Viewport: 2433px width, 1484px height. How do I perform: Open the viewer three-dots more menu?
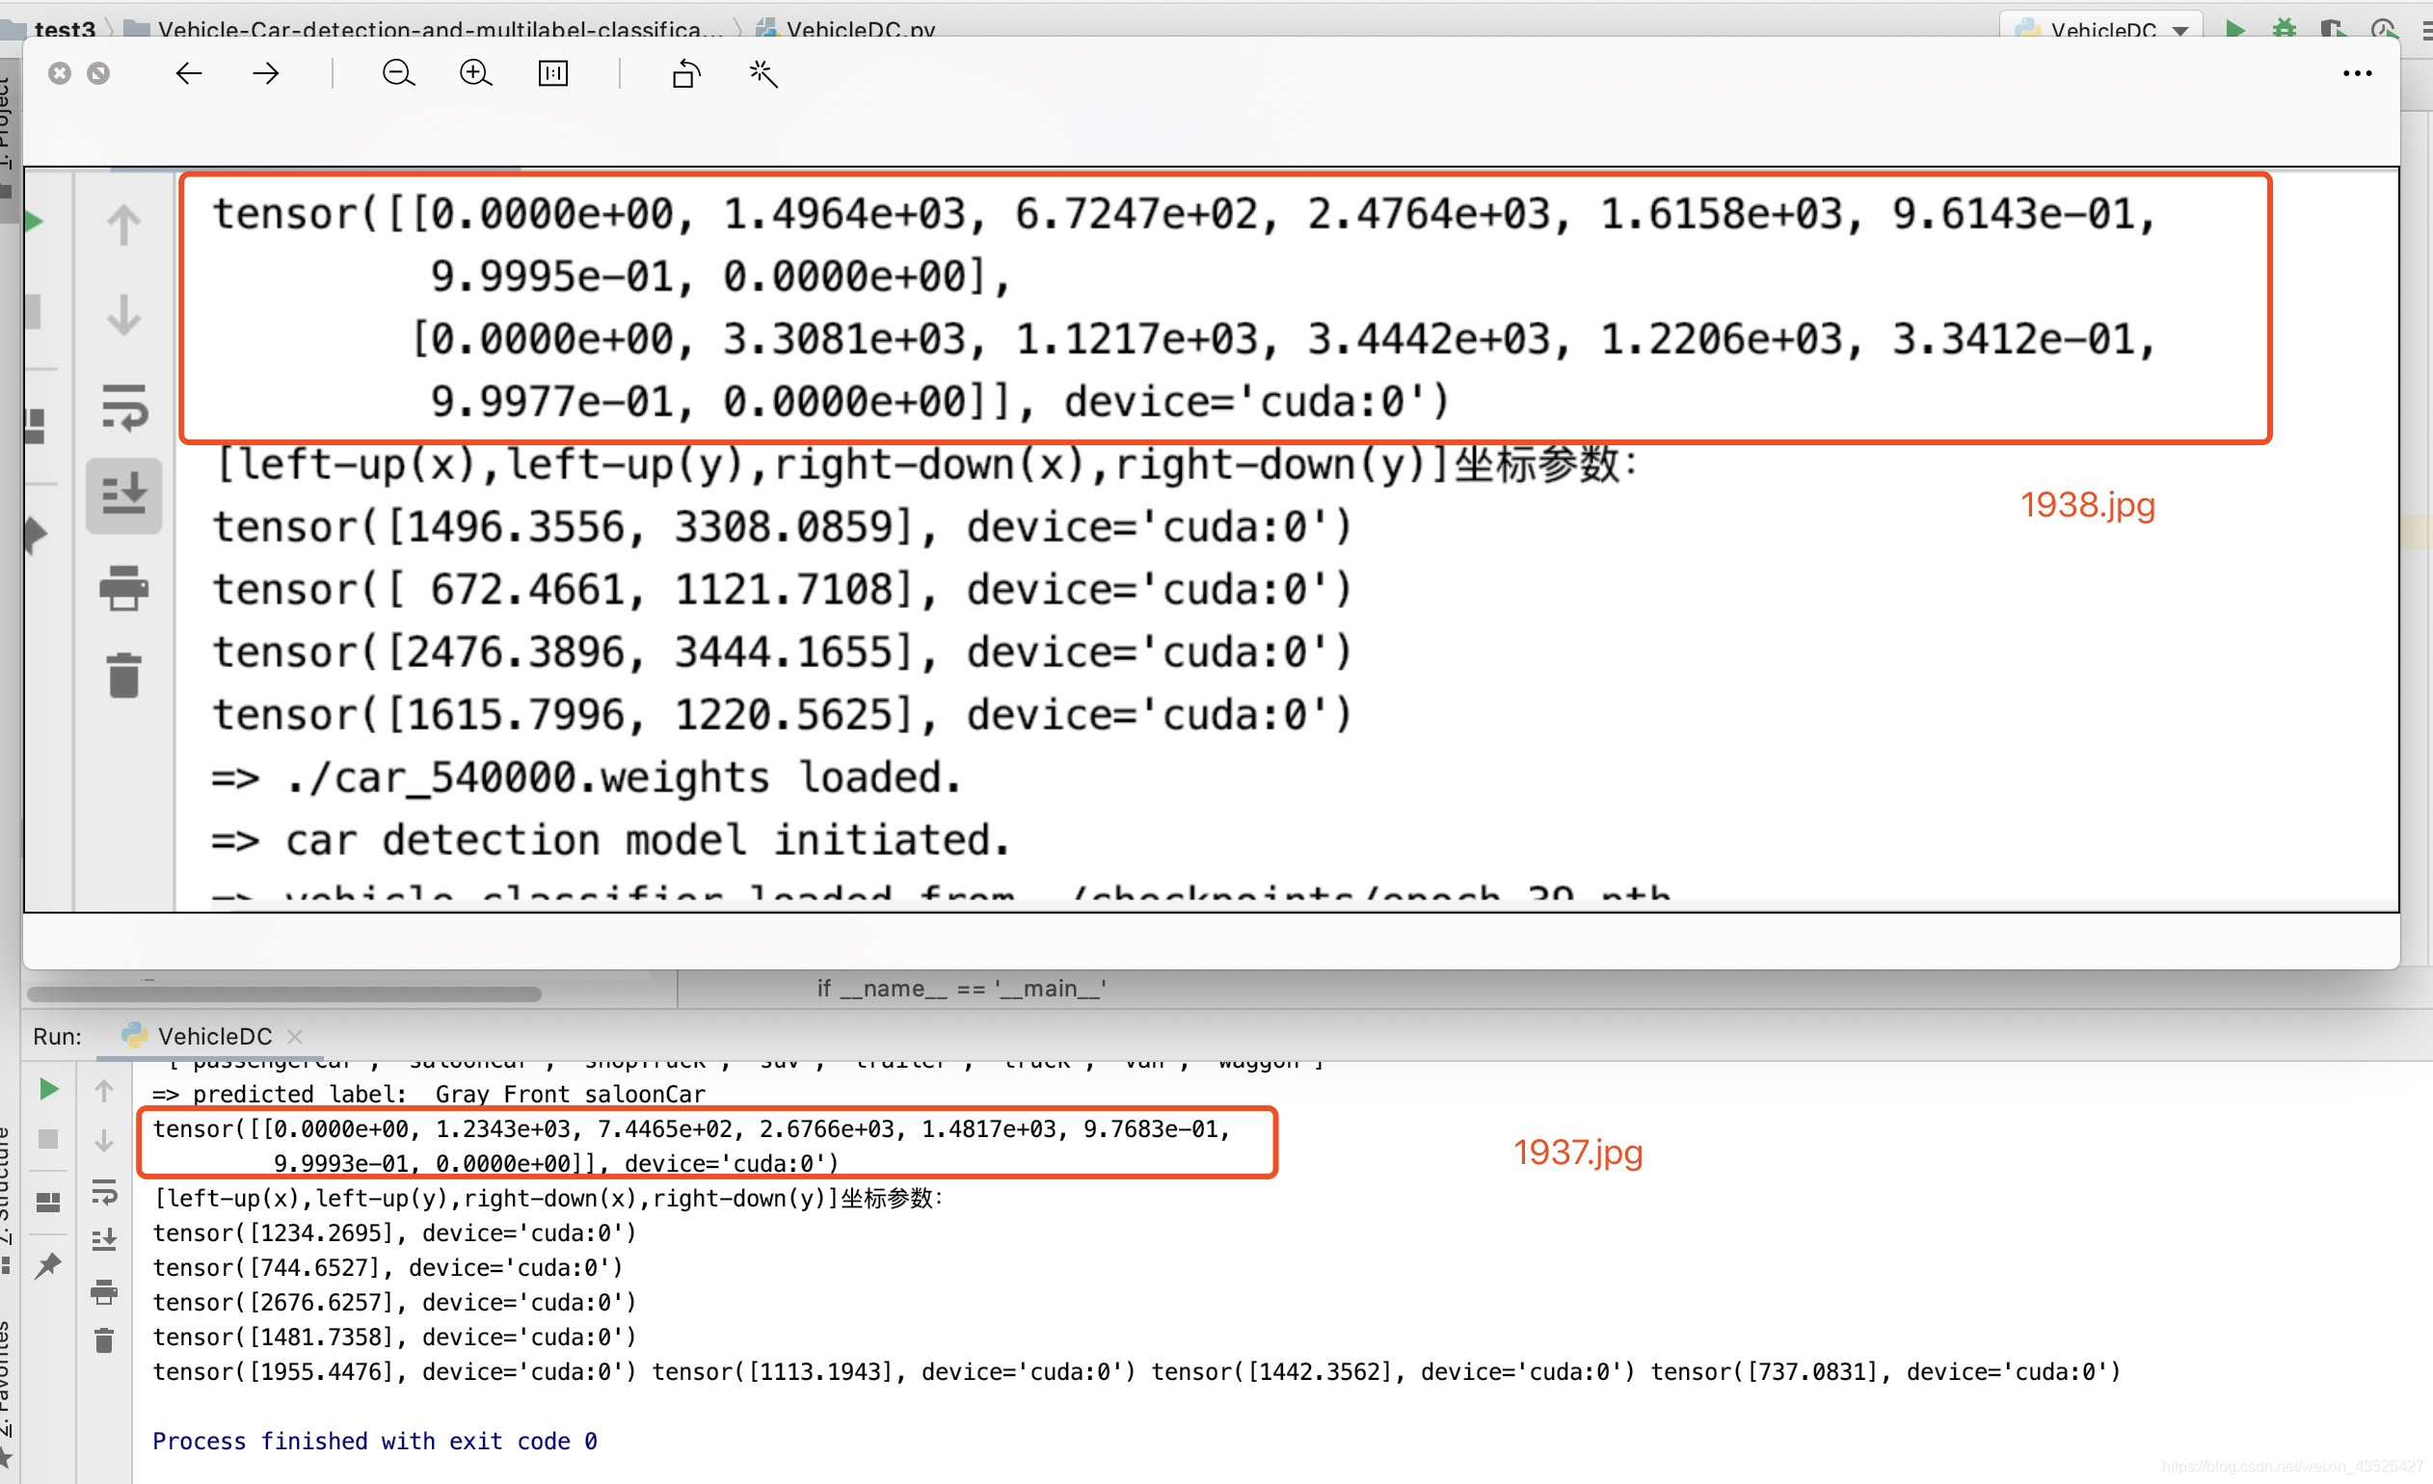coord(2357,73)
